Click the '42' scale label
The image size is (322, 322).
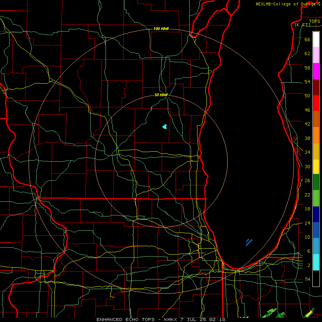(x=307, y=124)
